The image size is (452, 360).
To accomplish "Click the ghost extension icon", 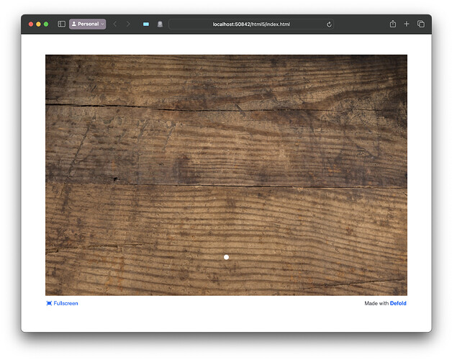I will pos(160,24).
